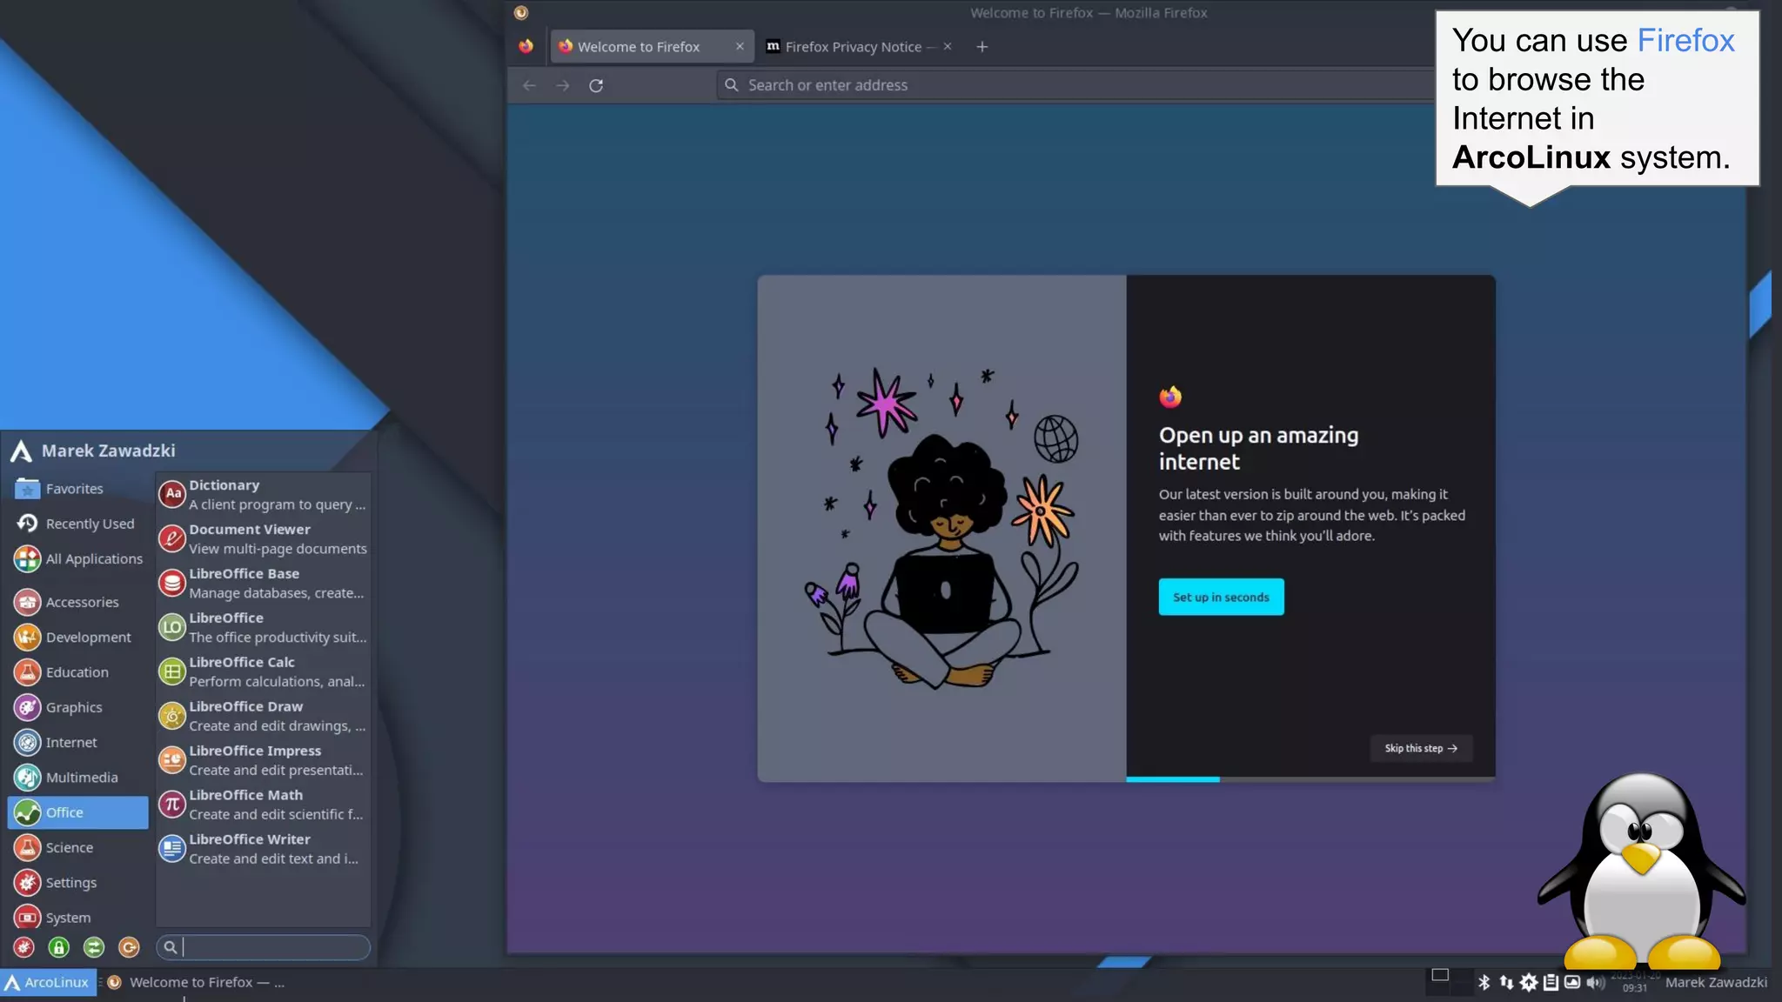Click the ArcoLinux menu button in taskbar
The width and height of the screenshot is (1782, 1002).
48,982
